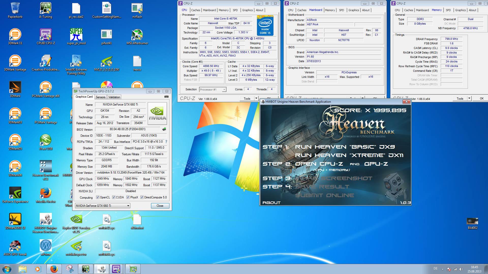
Task: Switch to Validation tab in GPU-Z
Action: pyautogui.click(x=114, y=97)
